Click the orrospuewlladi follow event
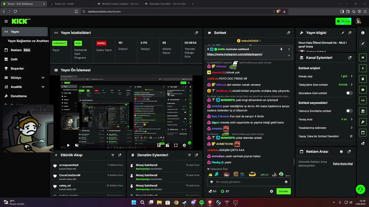The image size is (369, 207). pos(88,167)
